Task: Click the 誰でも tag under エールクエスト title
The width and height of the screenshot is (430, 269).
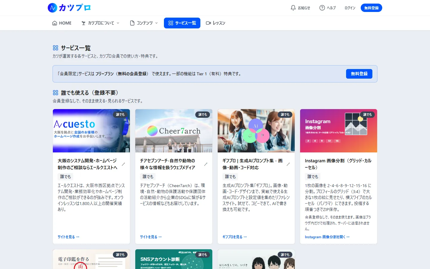Action: click(65, 177)
